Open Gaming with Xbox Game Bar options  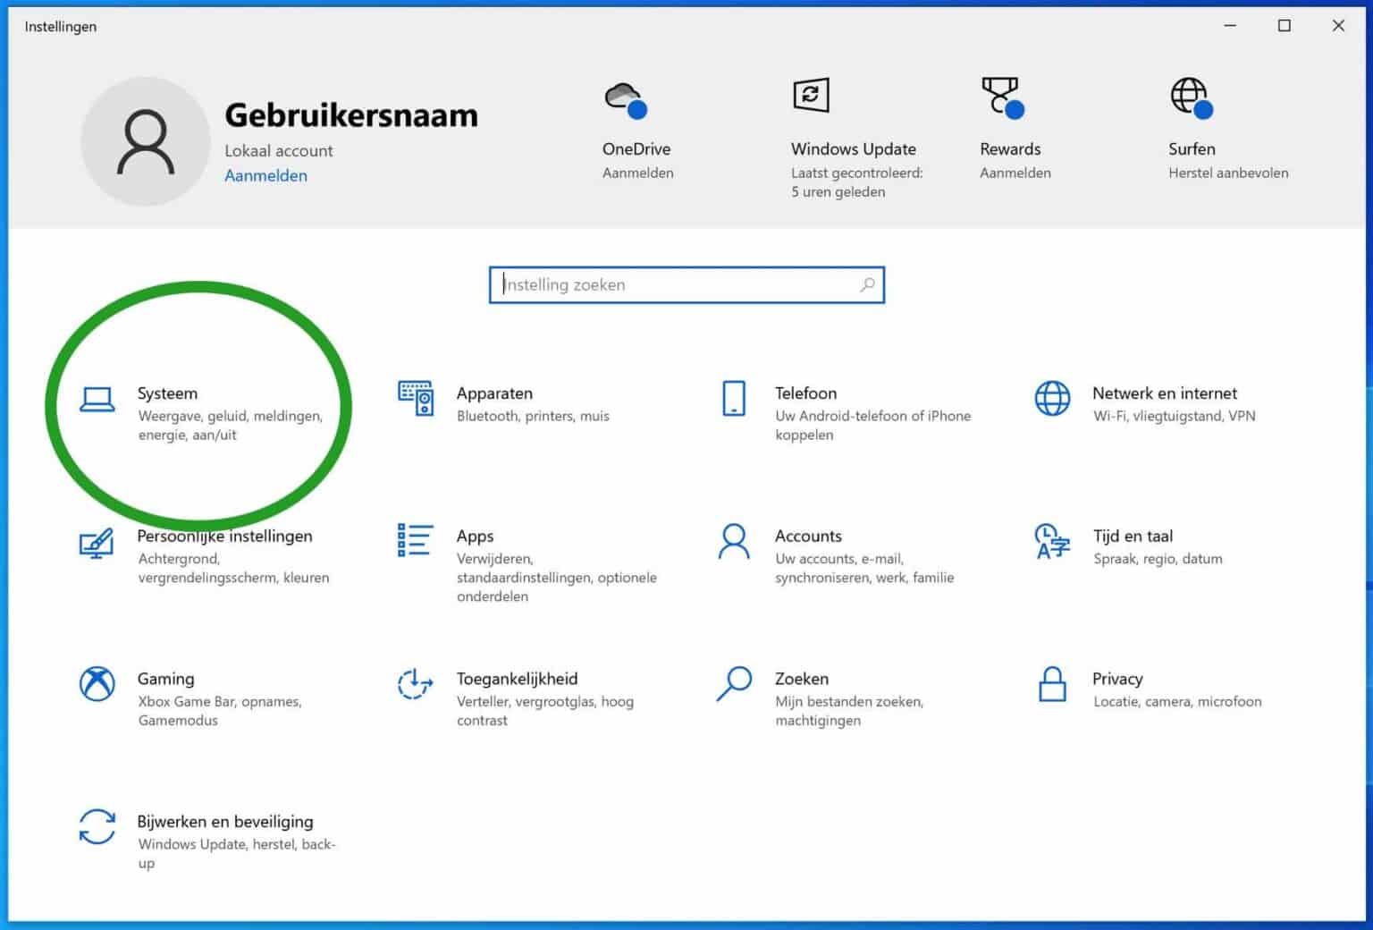pos(166,678)
